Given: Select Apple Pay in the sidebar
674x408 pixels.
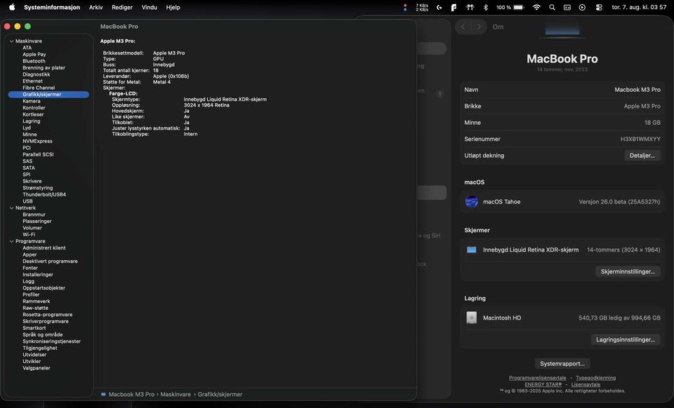Looking at the screenshot, I should pos(34,55).
